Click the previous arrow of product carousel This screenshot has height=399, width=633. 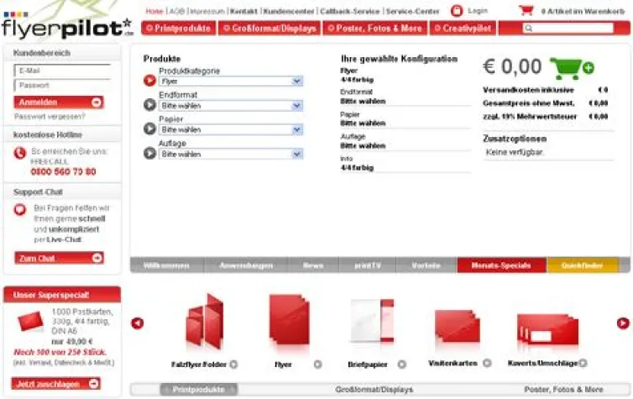(138, 323)
